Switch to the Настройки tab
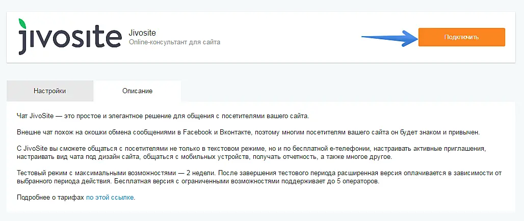The image size is (524, 221). (50, 91)
